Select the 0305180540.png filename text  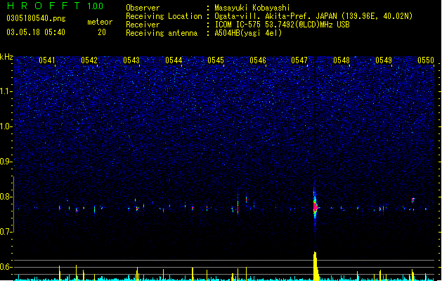point(36,18)
